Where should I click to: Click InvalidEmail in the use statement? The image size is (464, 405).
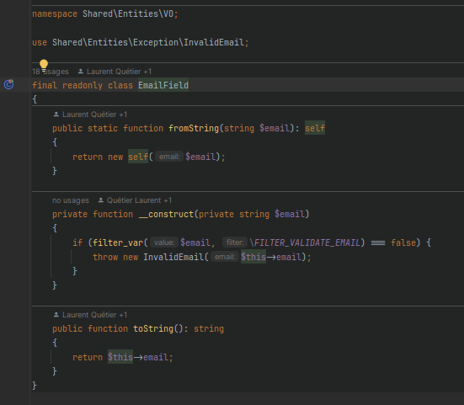coord(214,42)
